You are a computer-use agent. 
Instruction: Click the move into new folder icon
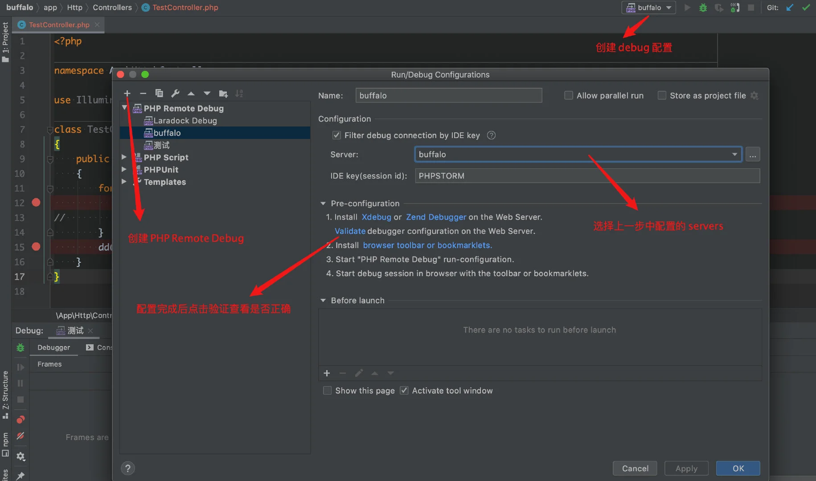coord(223,94)
